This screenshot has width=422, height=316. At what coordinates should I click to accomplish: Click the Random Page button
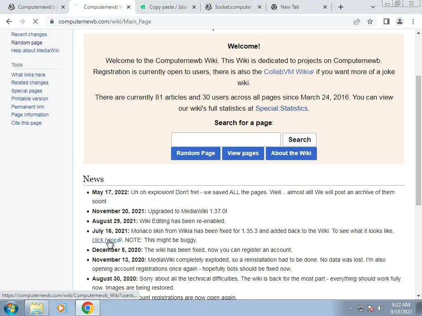[196, 153]
